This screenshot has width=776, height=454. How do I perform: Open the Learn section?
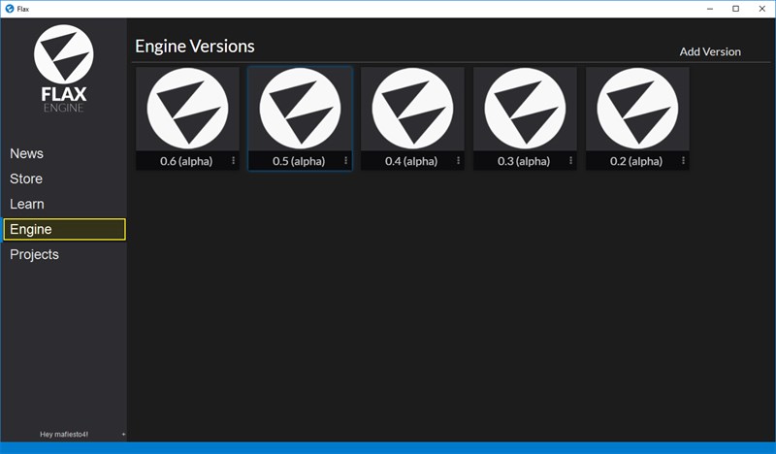tap(27, 204)
